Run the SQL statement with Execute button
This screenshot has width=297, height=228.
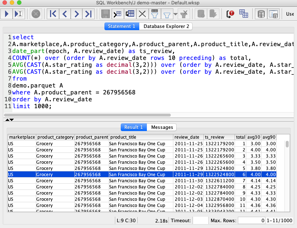point(7,14)
